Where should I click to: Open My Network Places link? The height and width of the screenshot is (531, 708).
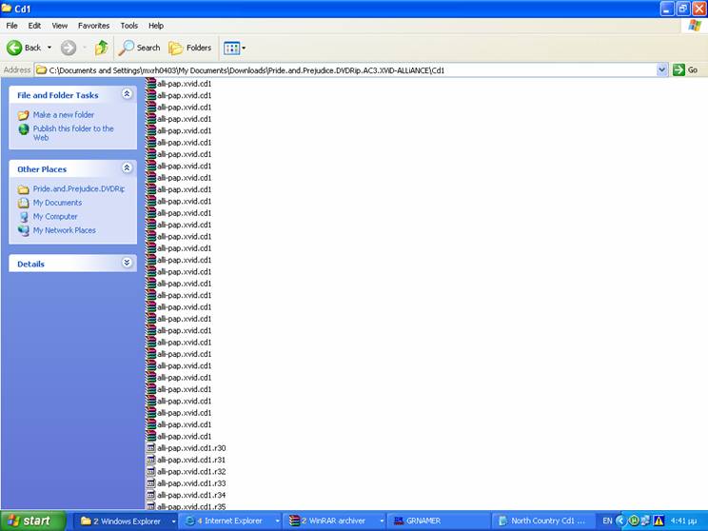(64, 230)
